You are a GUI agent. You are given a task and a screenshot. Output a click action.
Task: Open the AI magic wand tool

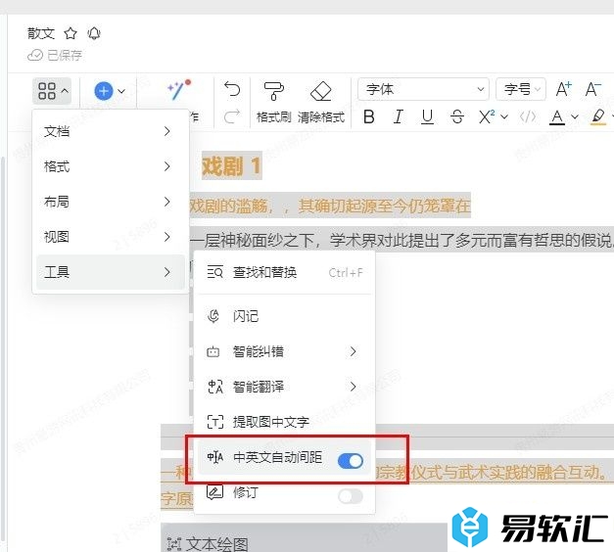point(178,90)
